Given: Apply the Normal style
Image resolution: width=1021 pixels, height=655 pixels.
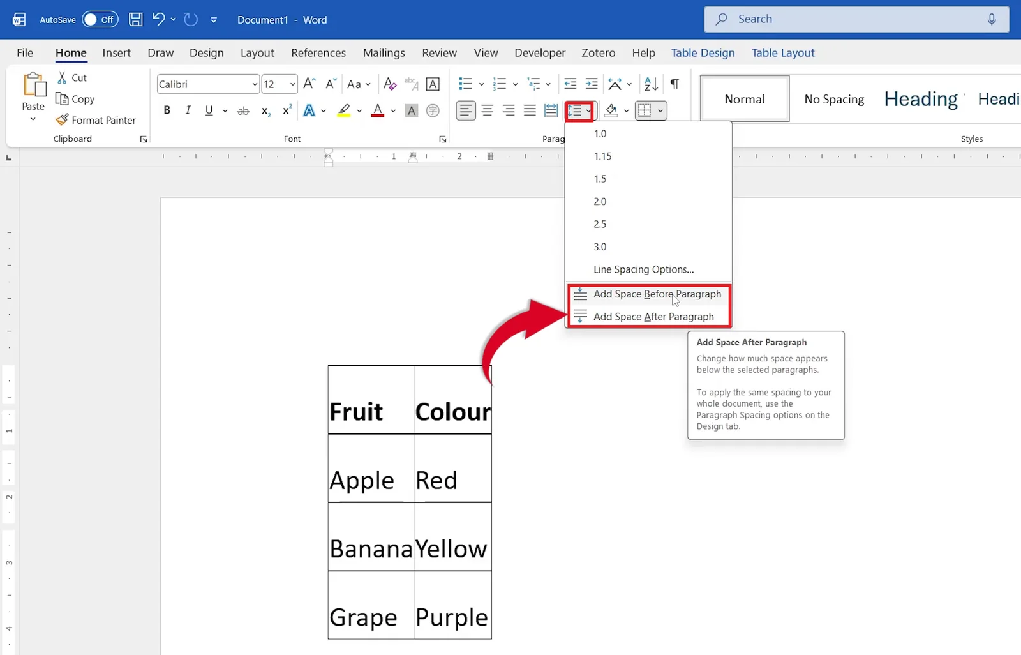Looking at the screenshot, I should click(745, 99).
